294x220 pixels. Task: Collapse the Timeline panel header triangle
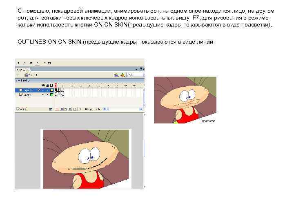coord(19,80)
